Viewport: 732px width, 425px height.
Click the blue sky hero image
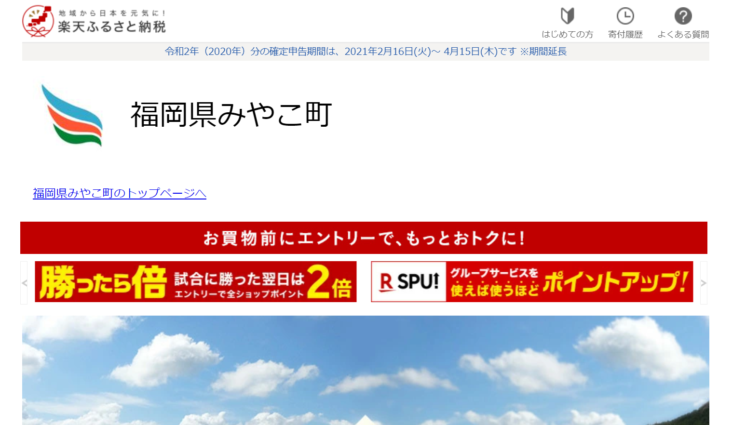click(365, 371)
